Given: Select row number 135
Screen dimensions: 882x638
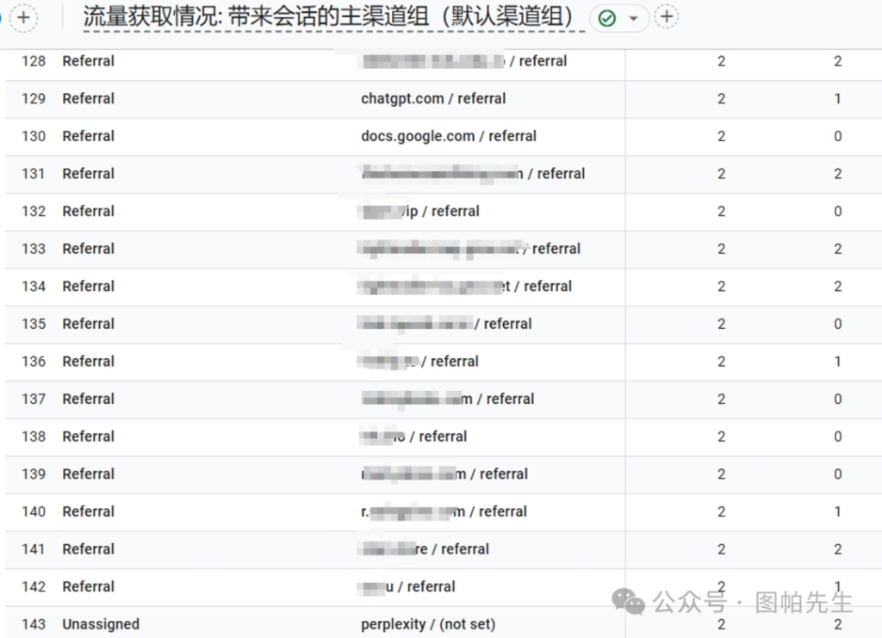Looking at the screenshot, I should [x=34, y=324].
